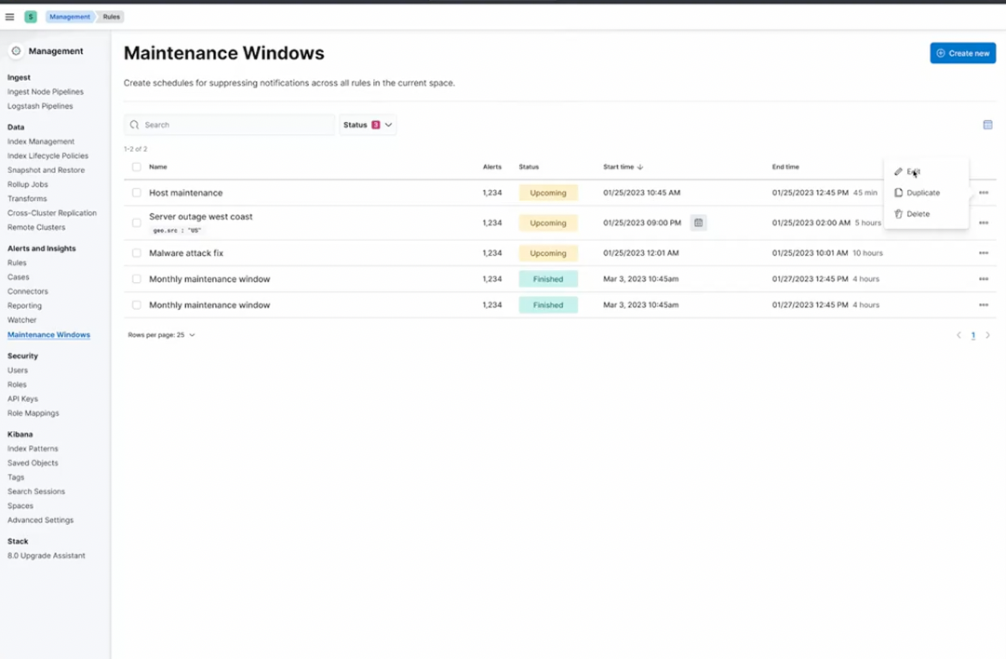Open Saved Objects in sidebar
The height and width of the screenshot is (659, 1006).
tap(32, 463)
